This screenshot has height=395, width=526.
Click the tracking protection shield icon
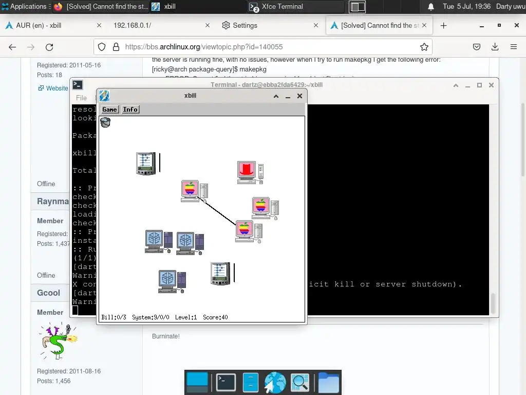click(102, 47)
